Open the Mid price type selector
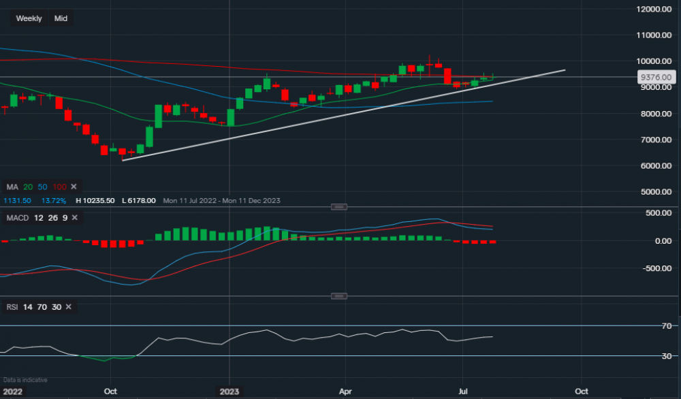 pyautogui.click(x=61, y=18)
